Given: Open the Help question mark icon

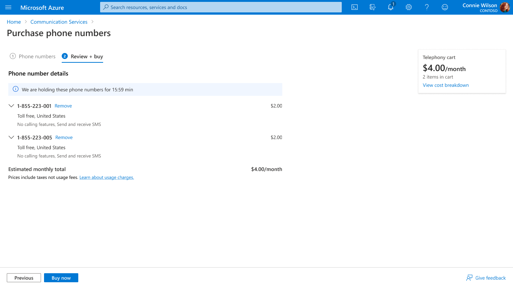Looking at the screenshot, I should (427, 7).
